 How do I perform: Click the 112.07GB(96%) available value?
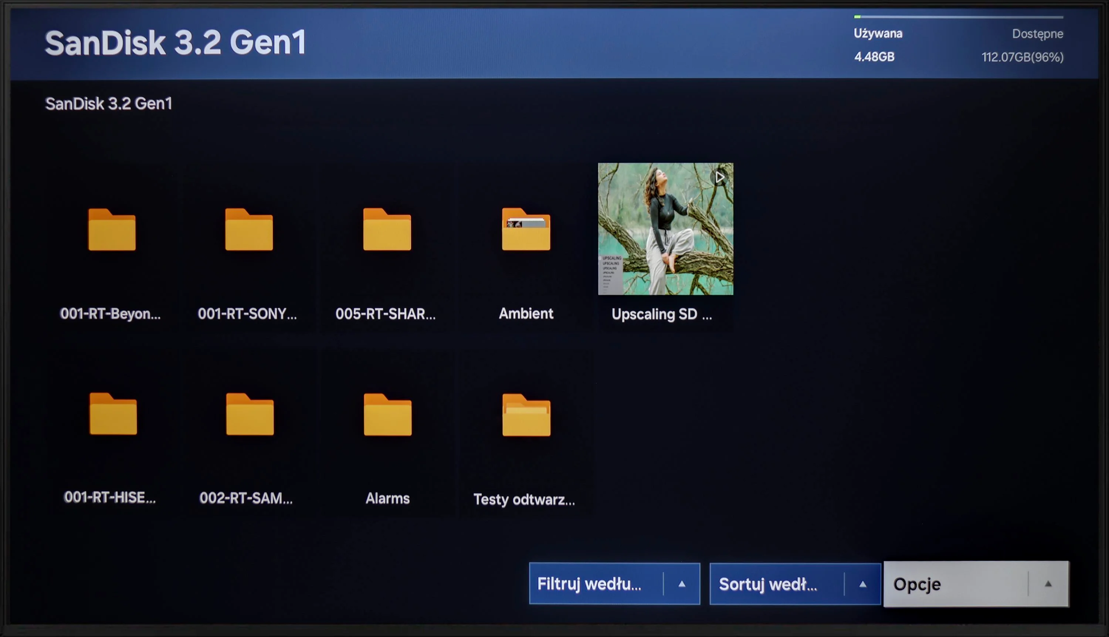click(x=1022, y=57)
